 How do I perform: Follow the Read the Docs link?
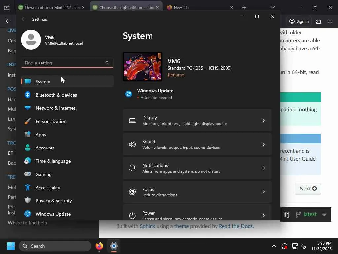pos(235,226)
